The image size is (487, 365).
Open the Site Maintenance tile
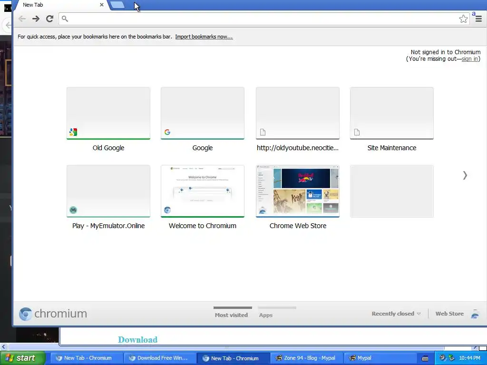[392, 113]
